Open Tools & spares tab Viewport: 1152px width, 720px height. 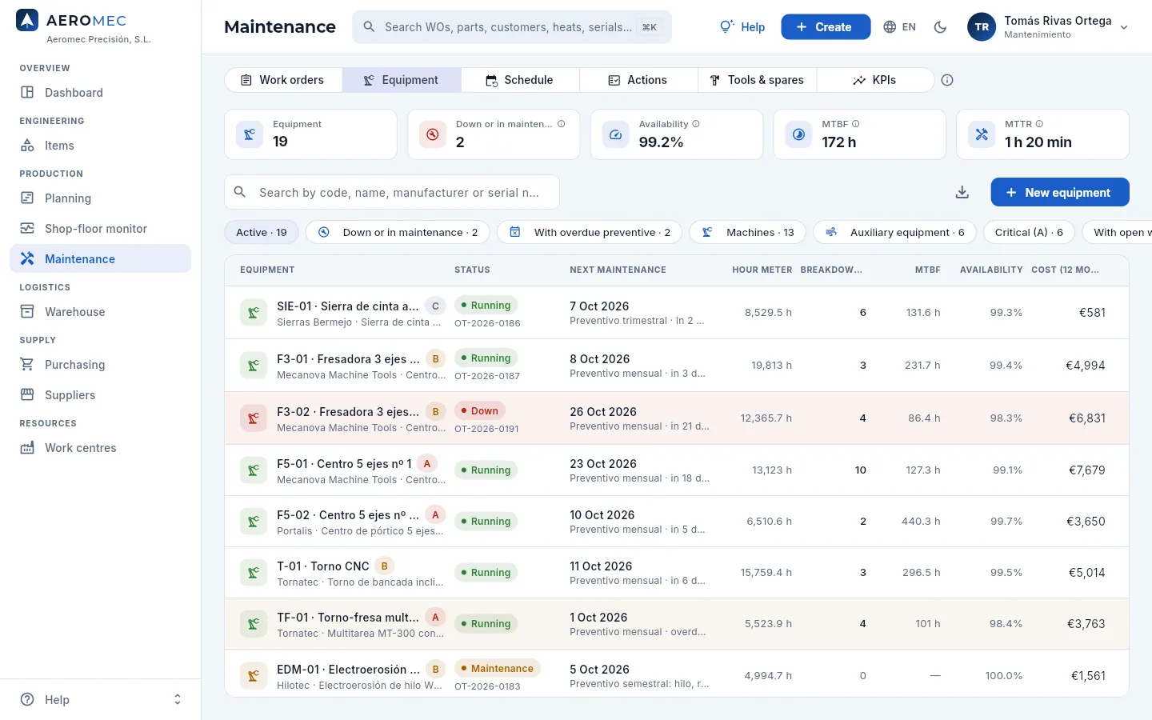tap(757, 80)
